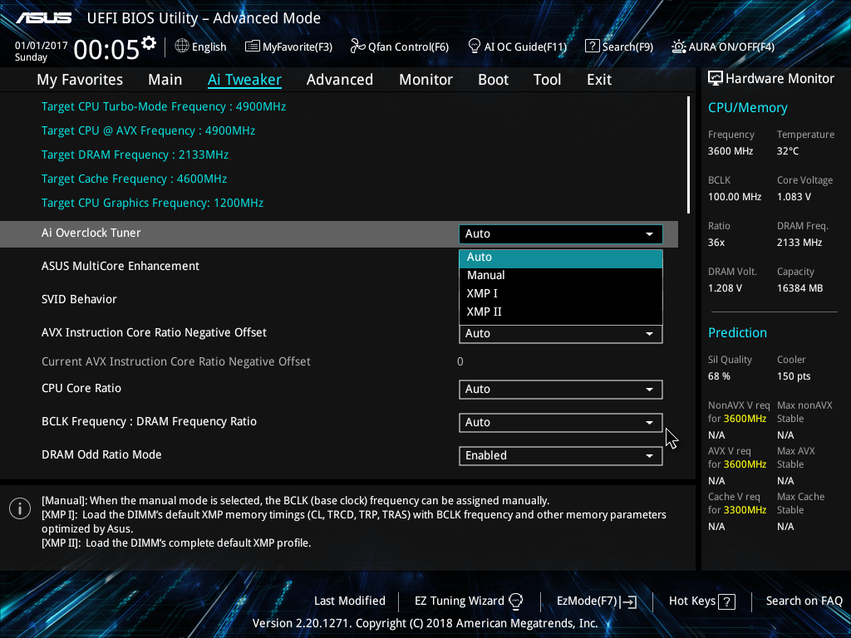Open the Tool tab

click(x=547, y=80)
